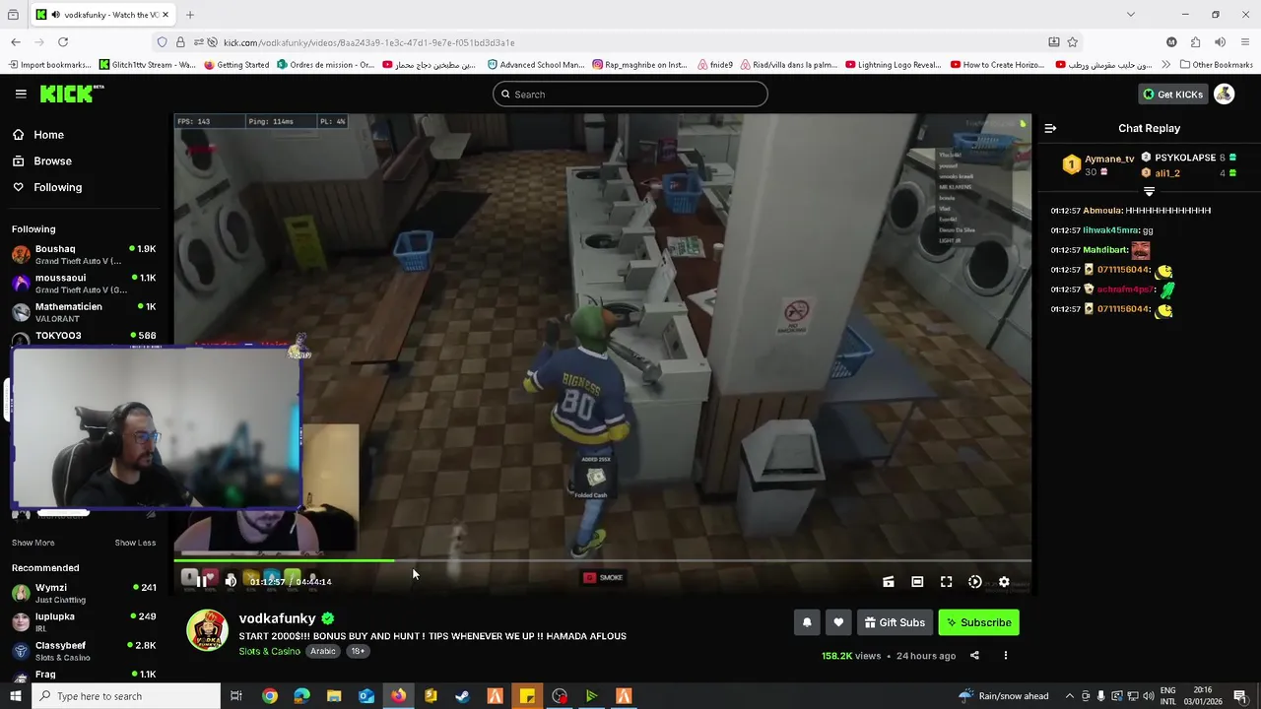Open the Firefox application menu
1261x709 pixels.
[1246, 42]
